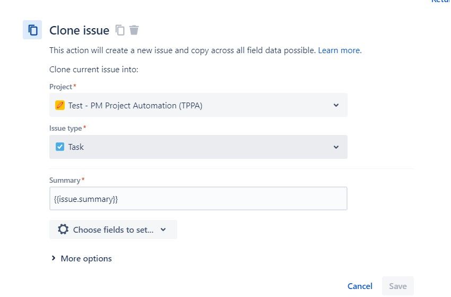Viewport: 451px width, 297px height.
Task: Click the blue Task checkmark icon
Action: pos(60,147)
